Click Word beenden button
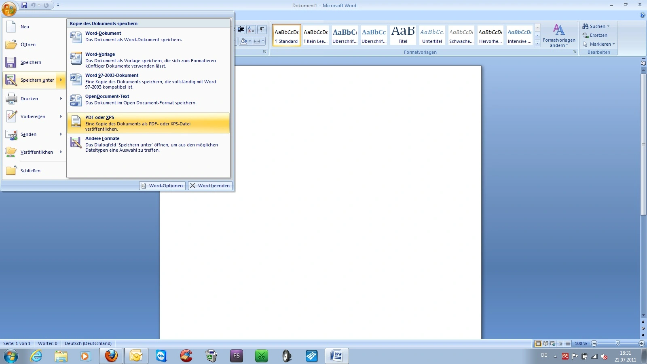The height and width of the screenshot is (364, 647). point(210,186)
